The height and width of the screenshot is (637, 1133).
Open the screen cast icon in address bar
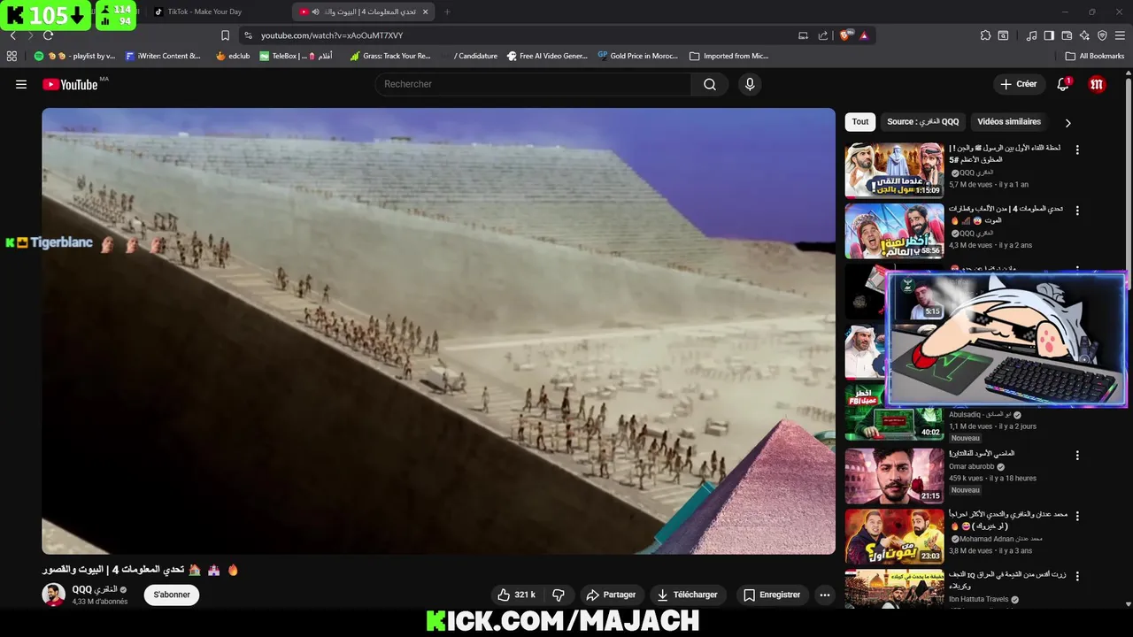[803, 35]
